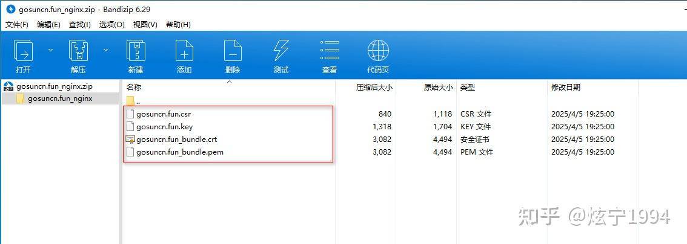Screen dimensions: 687x244
Task: Click the 'KEY 文件' type cell
Action: 476,127
